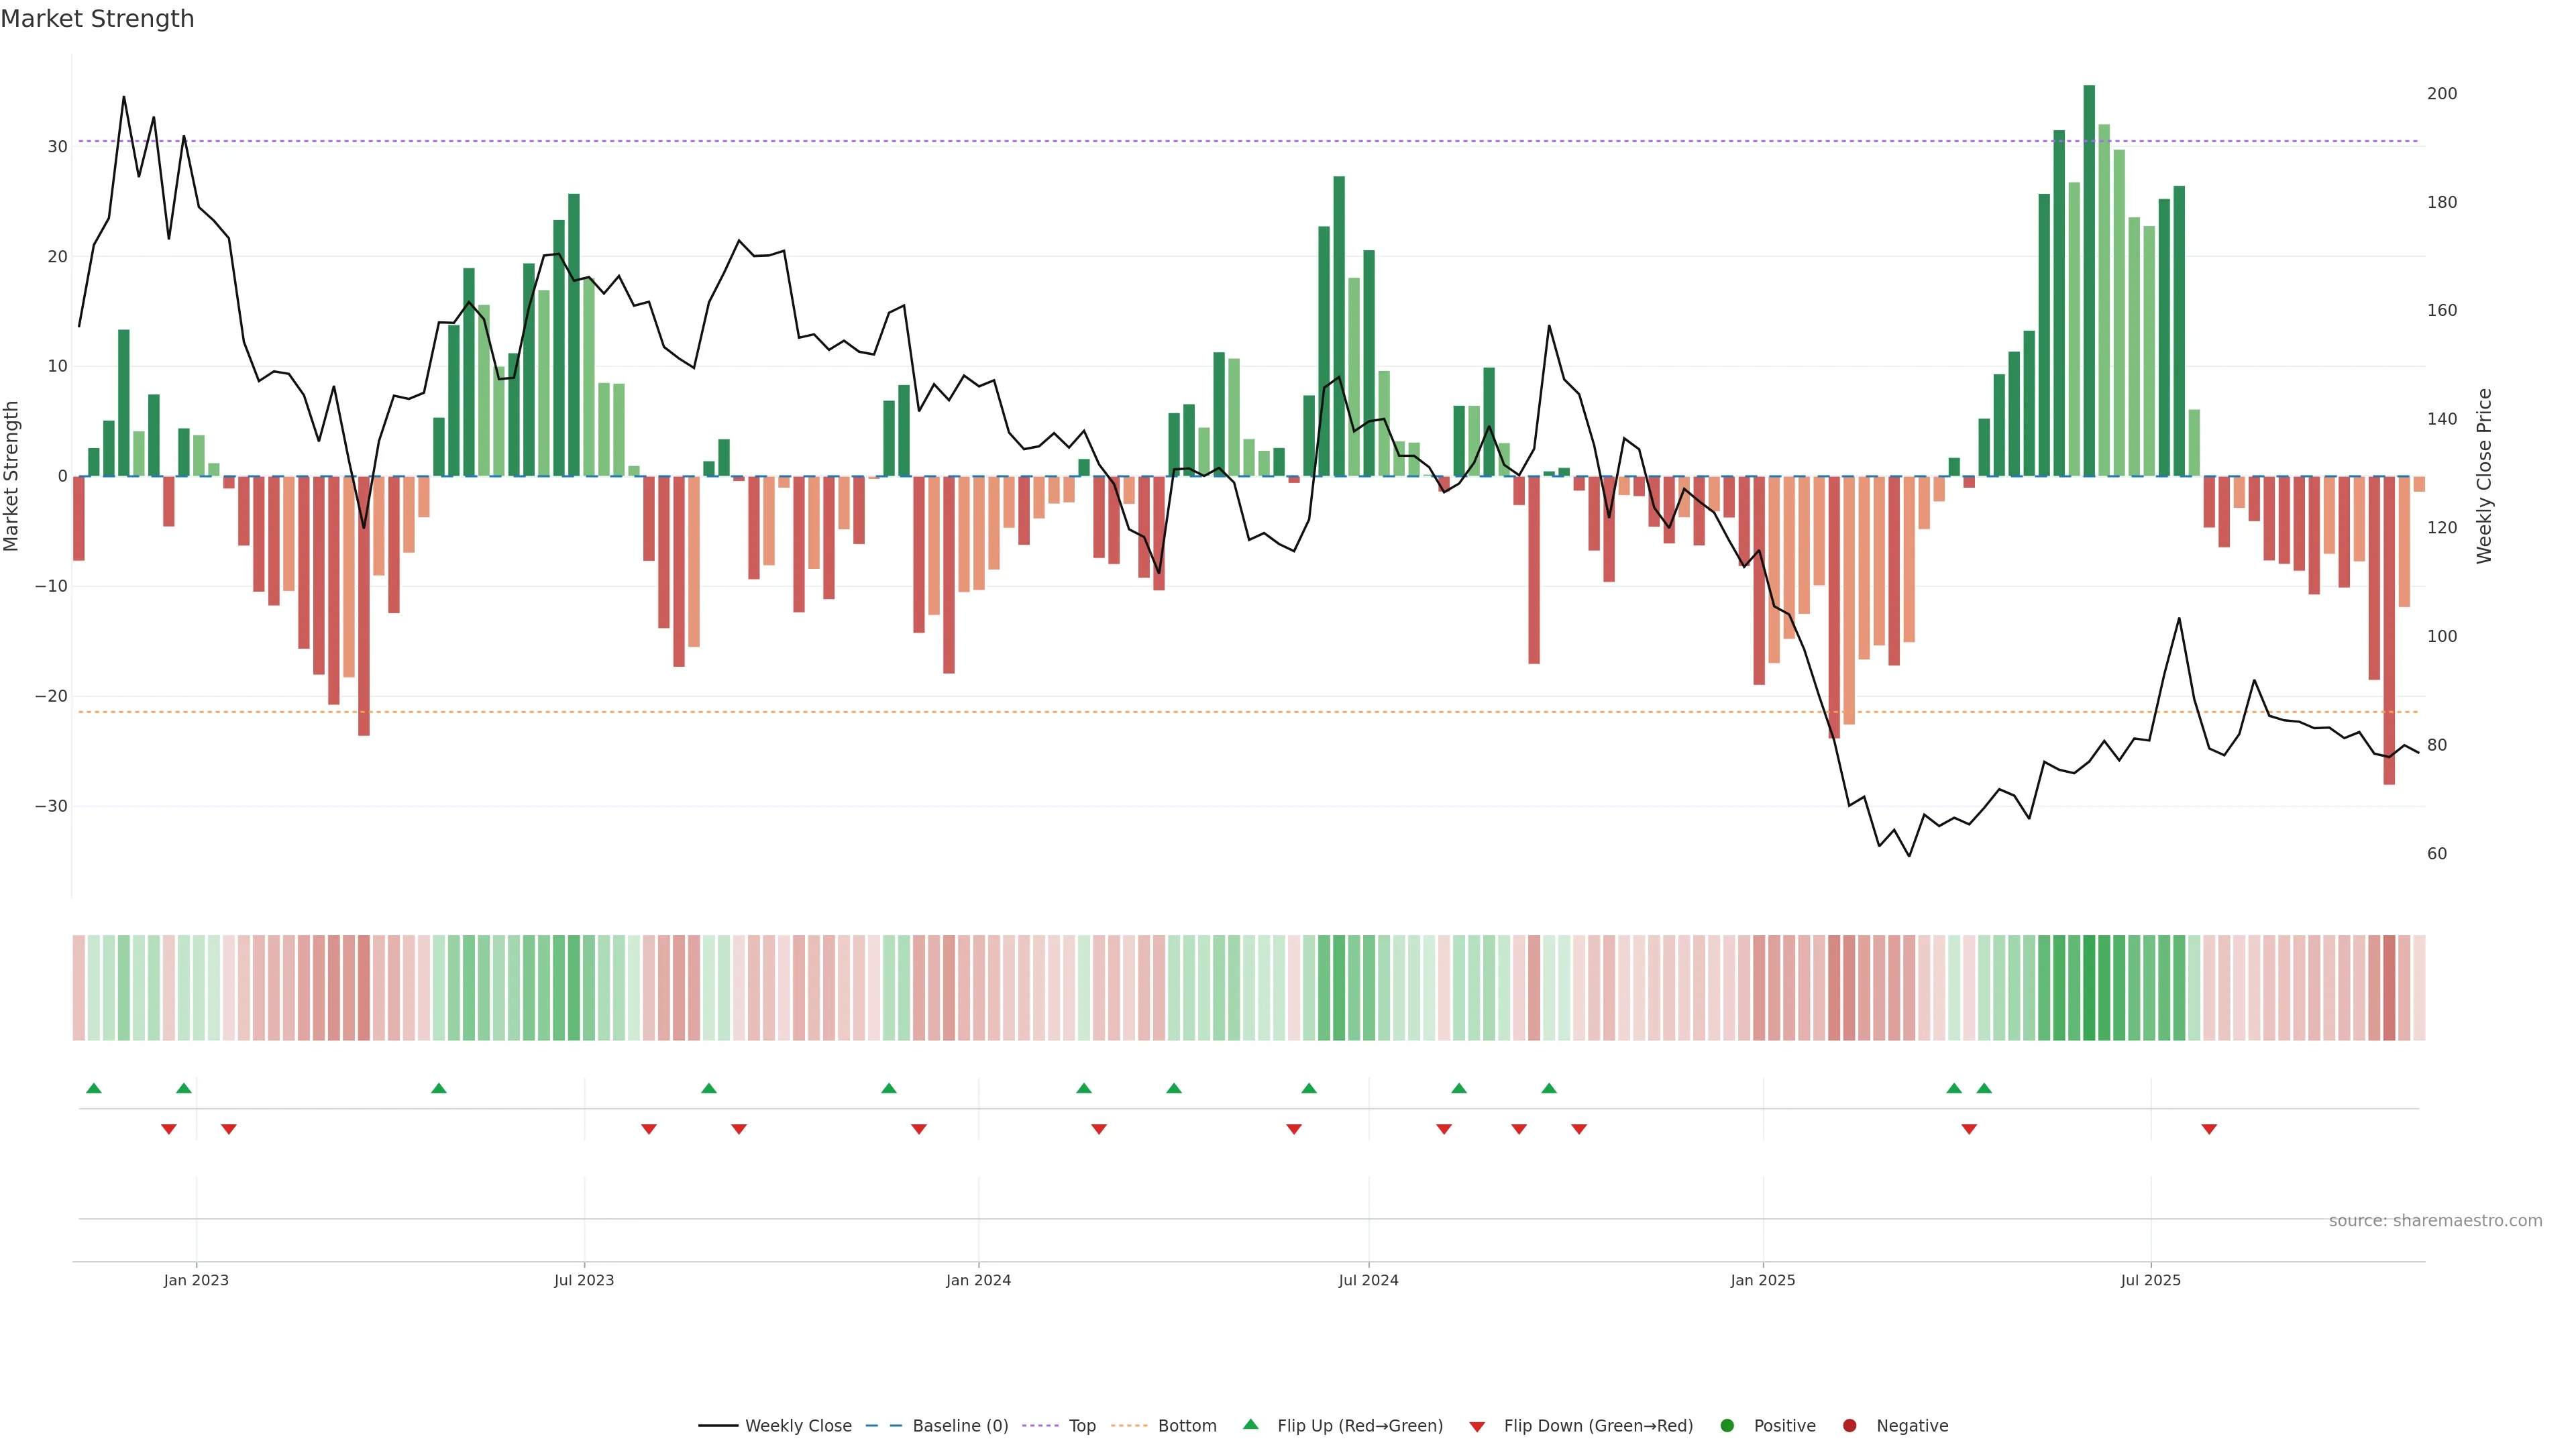Click the lowest red market strength bar
The image size is (2576, 1449).
(2389, 630)
